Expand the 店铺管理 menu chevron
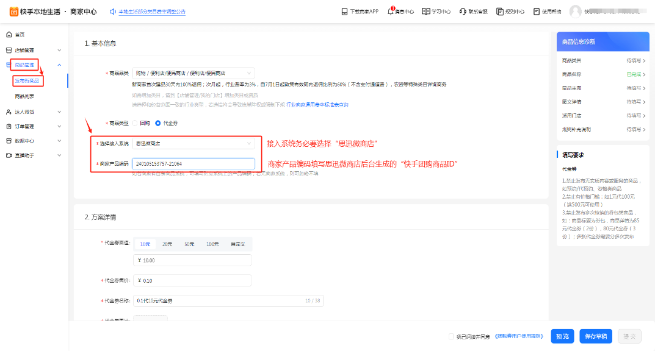 [x=59, y=51]
